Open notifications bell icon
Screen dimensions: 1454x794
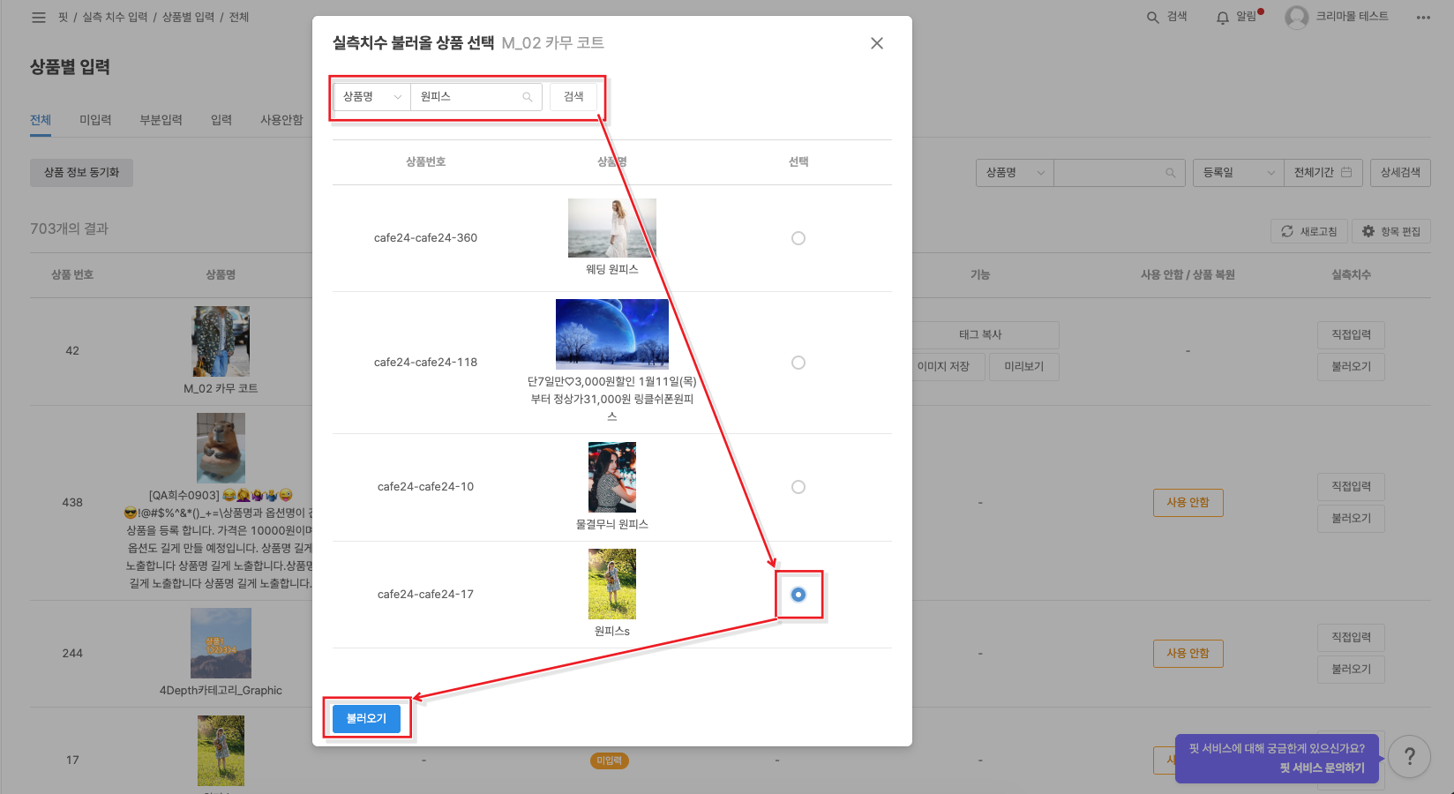1222,18
